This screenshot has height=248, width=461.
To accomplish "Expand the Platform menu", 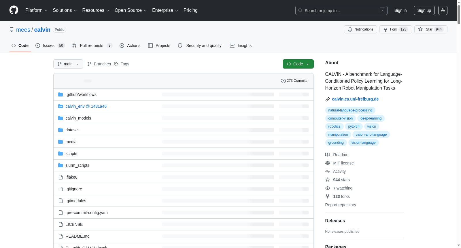I will click(x=37, y=10).
